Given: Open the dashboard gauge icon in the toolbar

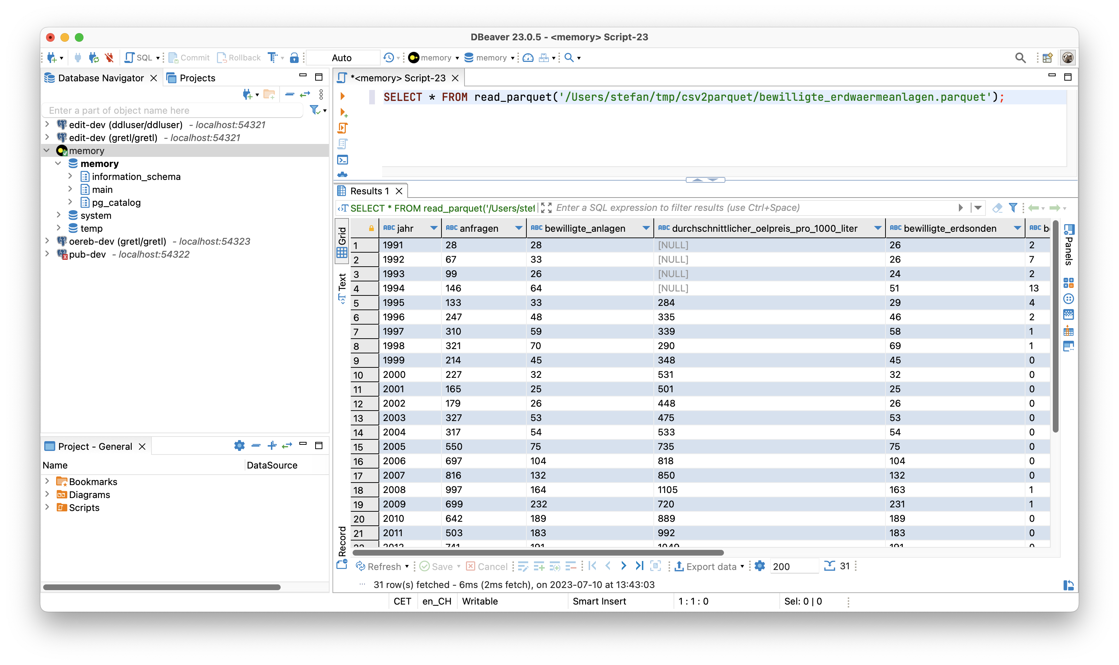Looking at the screenshot, I should coord(528,57).
